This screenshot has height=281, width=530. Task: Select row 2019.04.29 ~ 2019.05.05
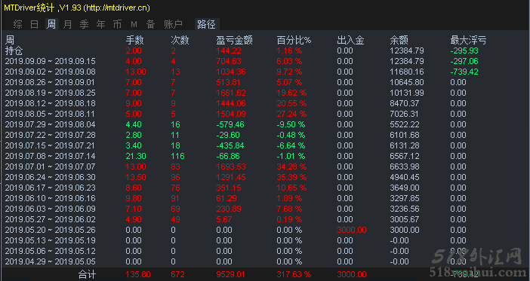pyautogui.click(x=51, y=261)
